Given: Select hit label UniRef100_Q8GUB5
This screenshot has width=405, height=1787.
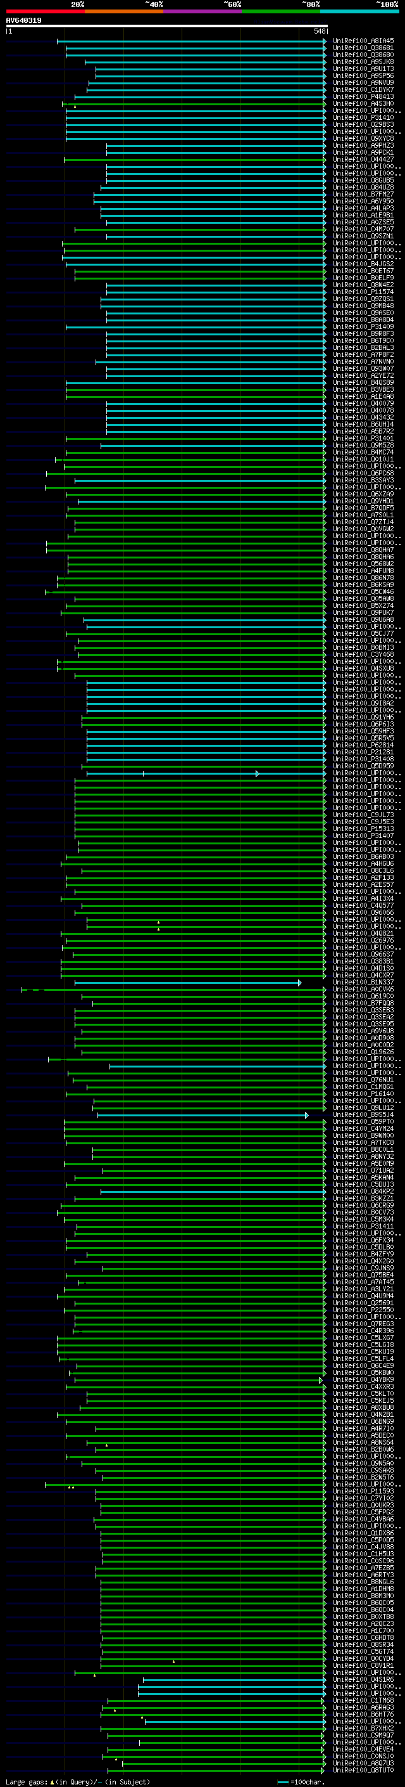Looking at the screenshot, I should [x=363, y=181].
